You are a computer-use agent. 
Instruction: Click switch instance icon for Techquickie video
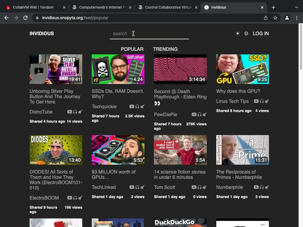(x=142, y=106)
